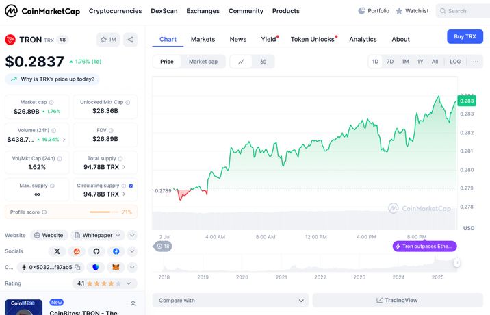Switch chart to line view
Viewport: 490px width, 315px height.
point(241,62)
